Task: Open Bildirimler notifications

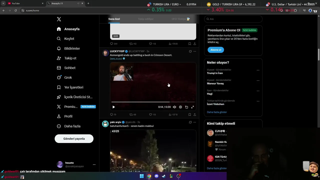Action: [x=68, y=48]
